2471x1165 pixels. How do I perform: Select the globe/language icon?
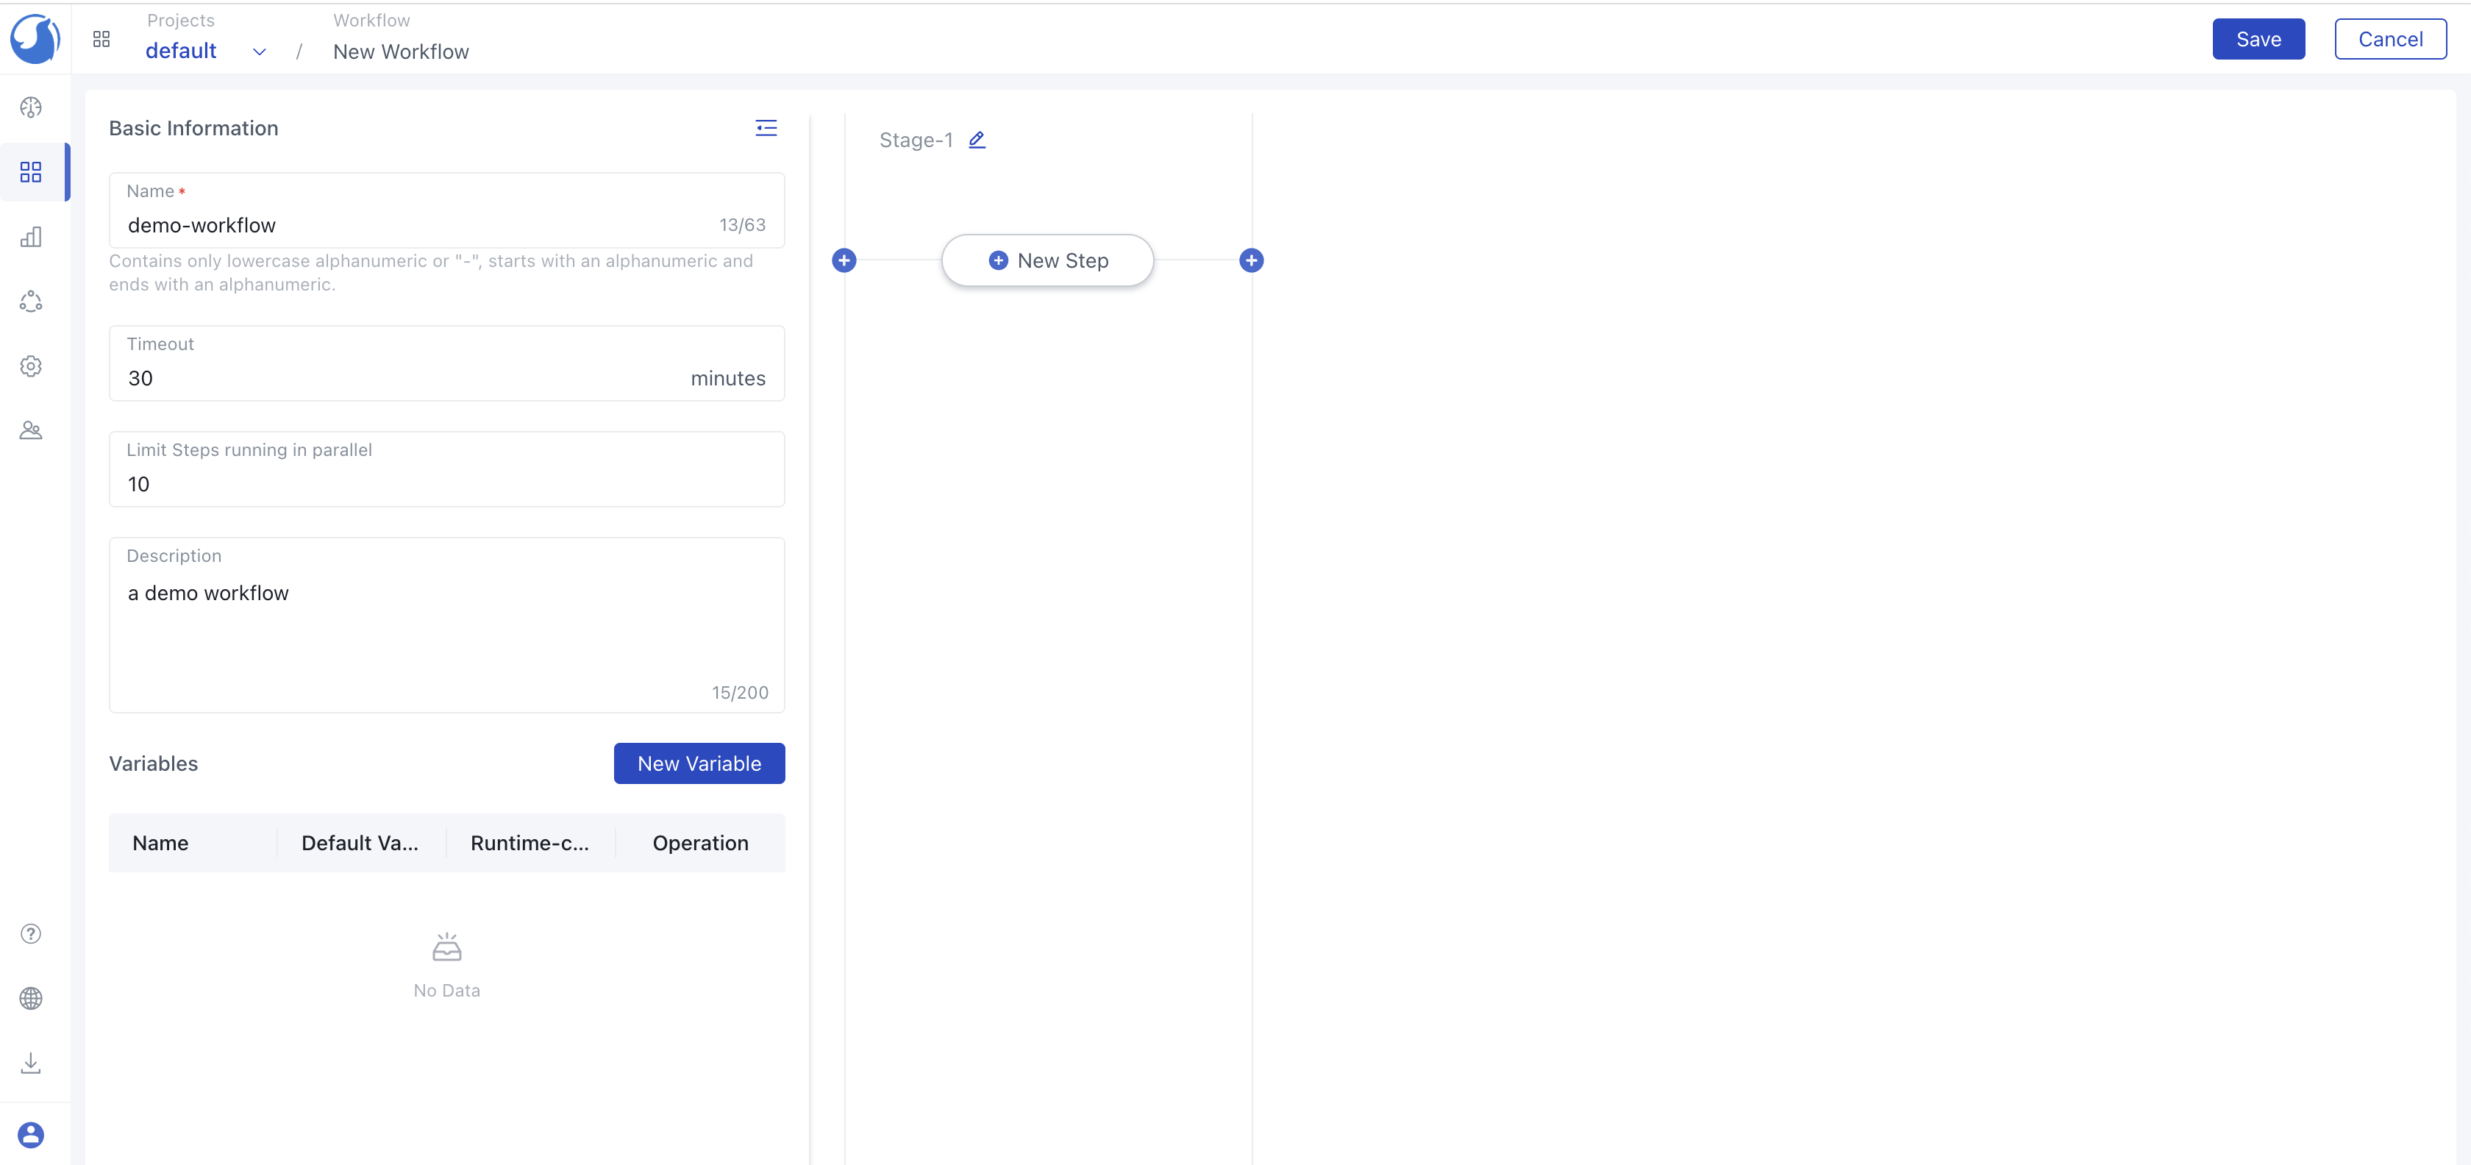click(x=30, y=998)
